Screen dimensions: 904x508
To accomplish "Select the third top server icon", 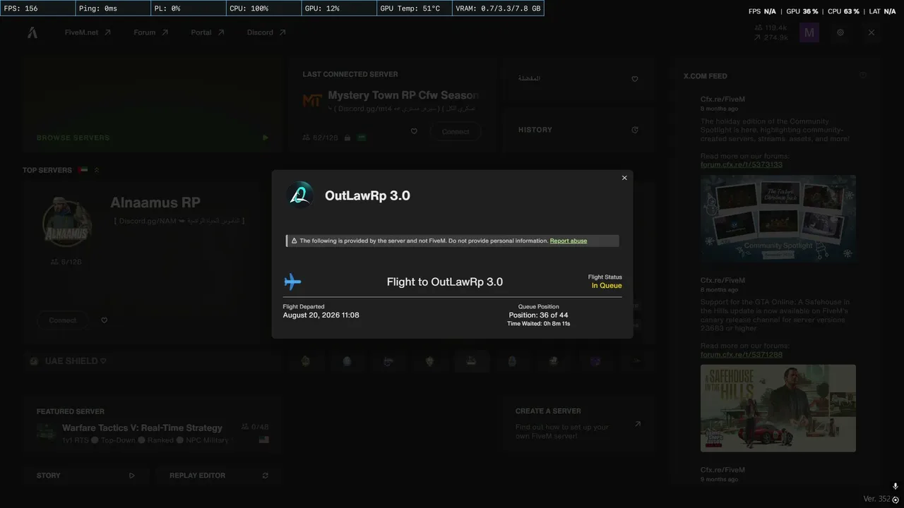I will tap(388, 361).
